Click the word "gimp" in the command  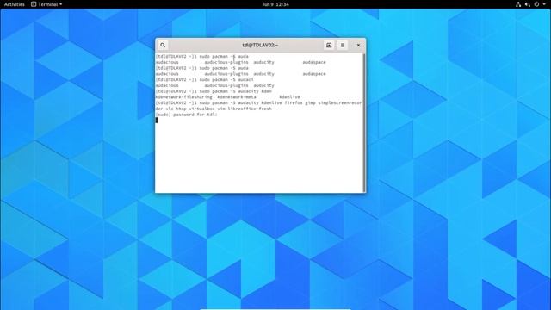(310, 103)
